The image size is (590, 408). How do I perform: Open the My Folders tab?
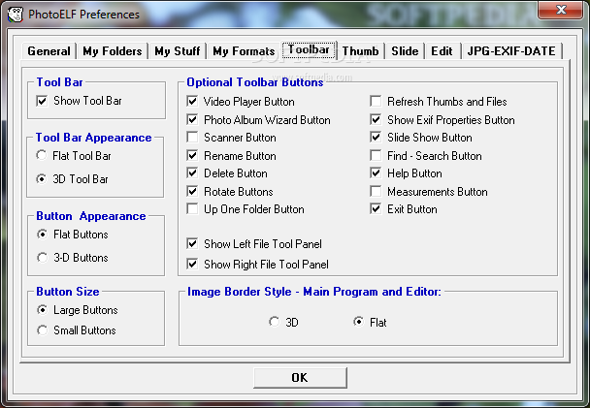tap(113, 51)
